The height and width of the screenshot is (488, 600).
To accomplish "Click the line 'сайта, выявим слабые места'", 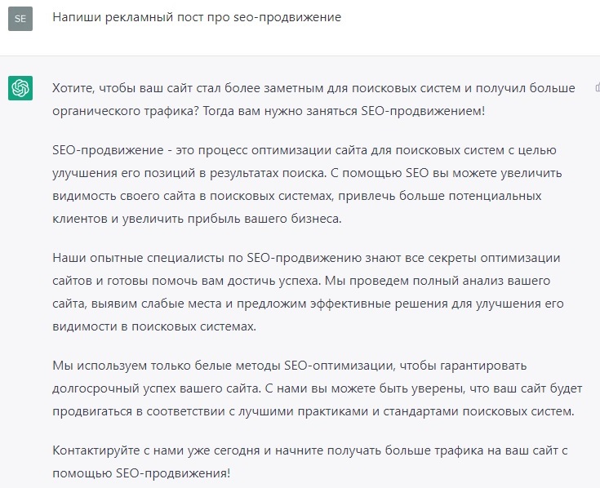I will coord(308,304).
